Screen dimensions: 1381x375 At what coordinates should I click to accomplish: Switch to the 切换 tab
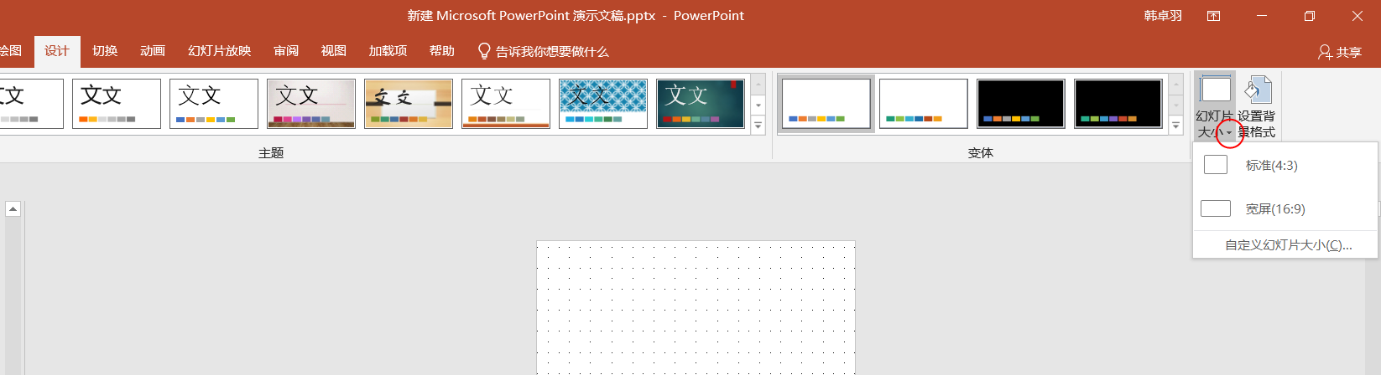[105, 51]
